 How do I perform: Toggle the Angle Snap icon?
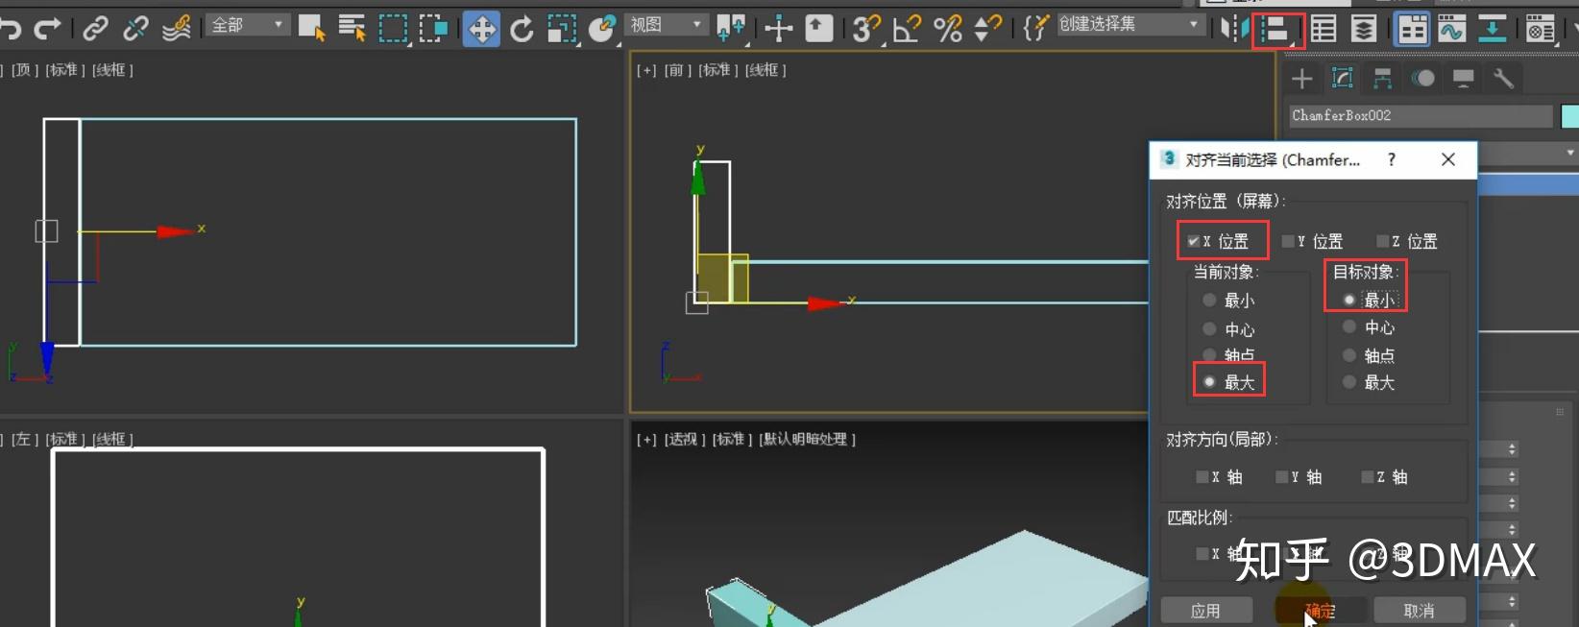907,29
